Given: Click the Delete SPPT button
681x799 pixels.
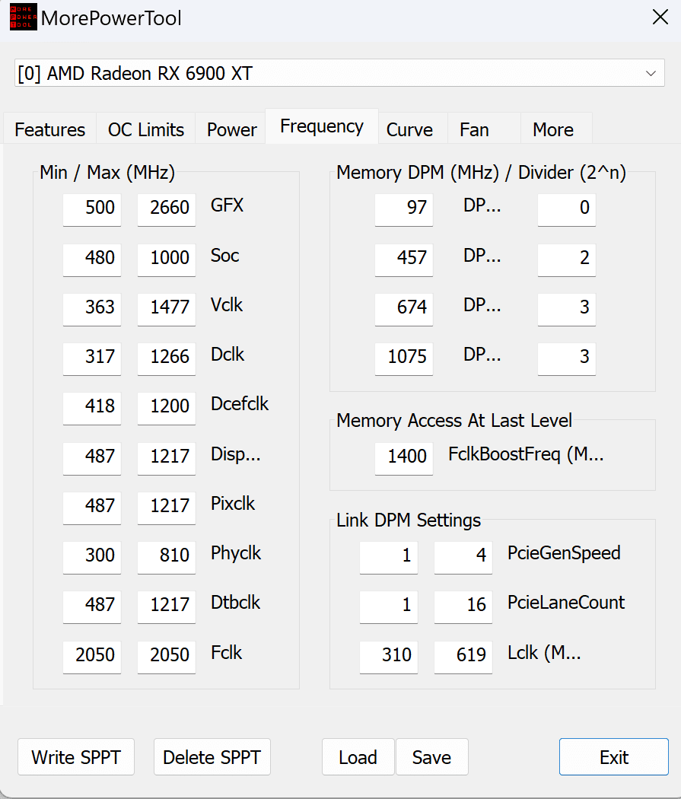Looking at the screenshot, I should pyautogui.click(x=212, y=756).
